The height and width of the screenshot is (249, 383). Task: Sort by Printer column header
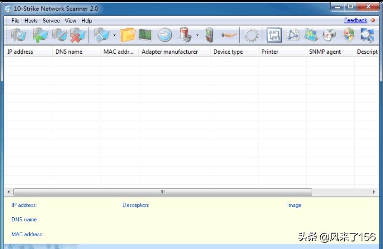pos(282,52)
